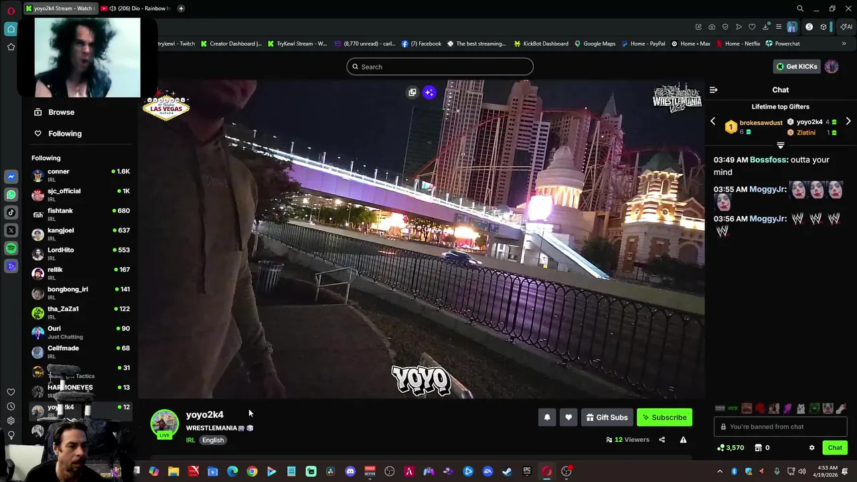The image size is (857, 482).
Task: Go to Browse in sidebar
Action: (x=55, y=112)
